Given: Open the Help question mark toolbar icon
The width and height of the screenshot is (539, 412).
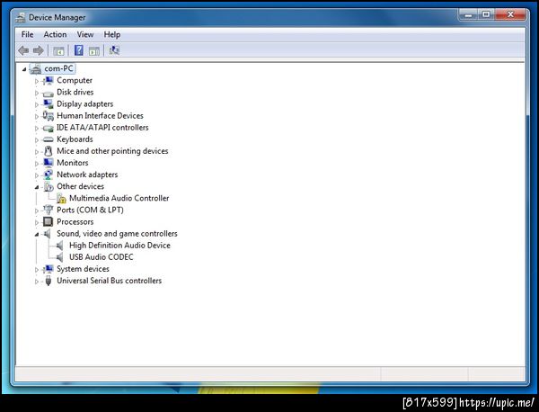Looking at the screenshot, I should tap(79, 50).
